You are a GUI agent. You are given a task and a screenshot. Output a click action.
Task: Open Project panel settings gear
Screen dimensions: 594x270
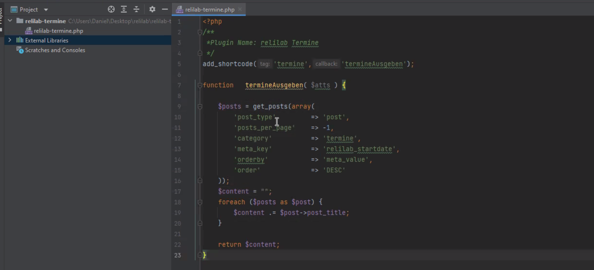152,9
